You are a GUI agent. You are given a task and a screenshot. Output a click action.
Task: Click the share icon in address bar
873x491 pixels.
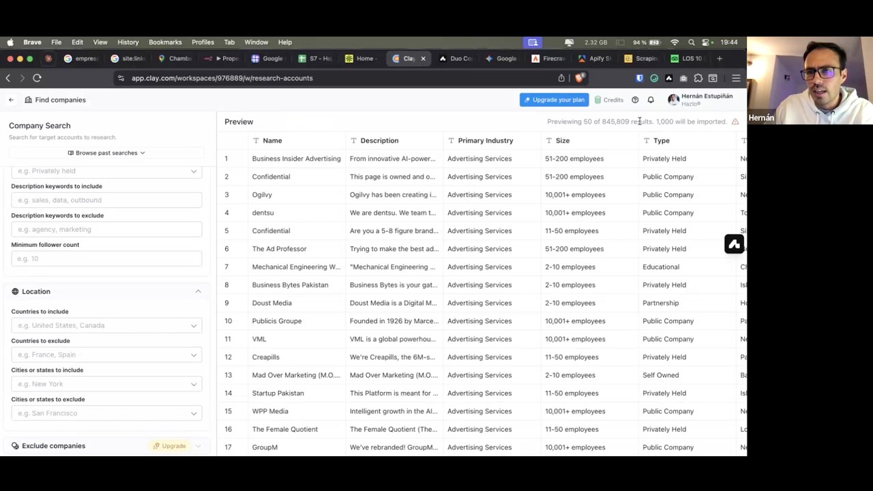click(561, 78)
